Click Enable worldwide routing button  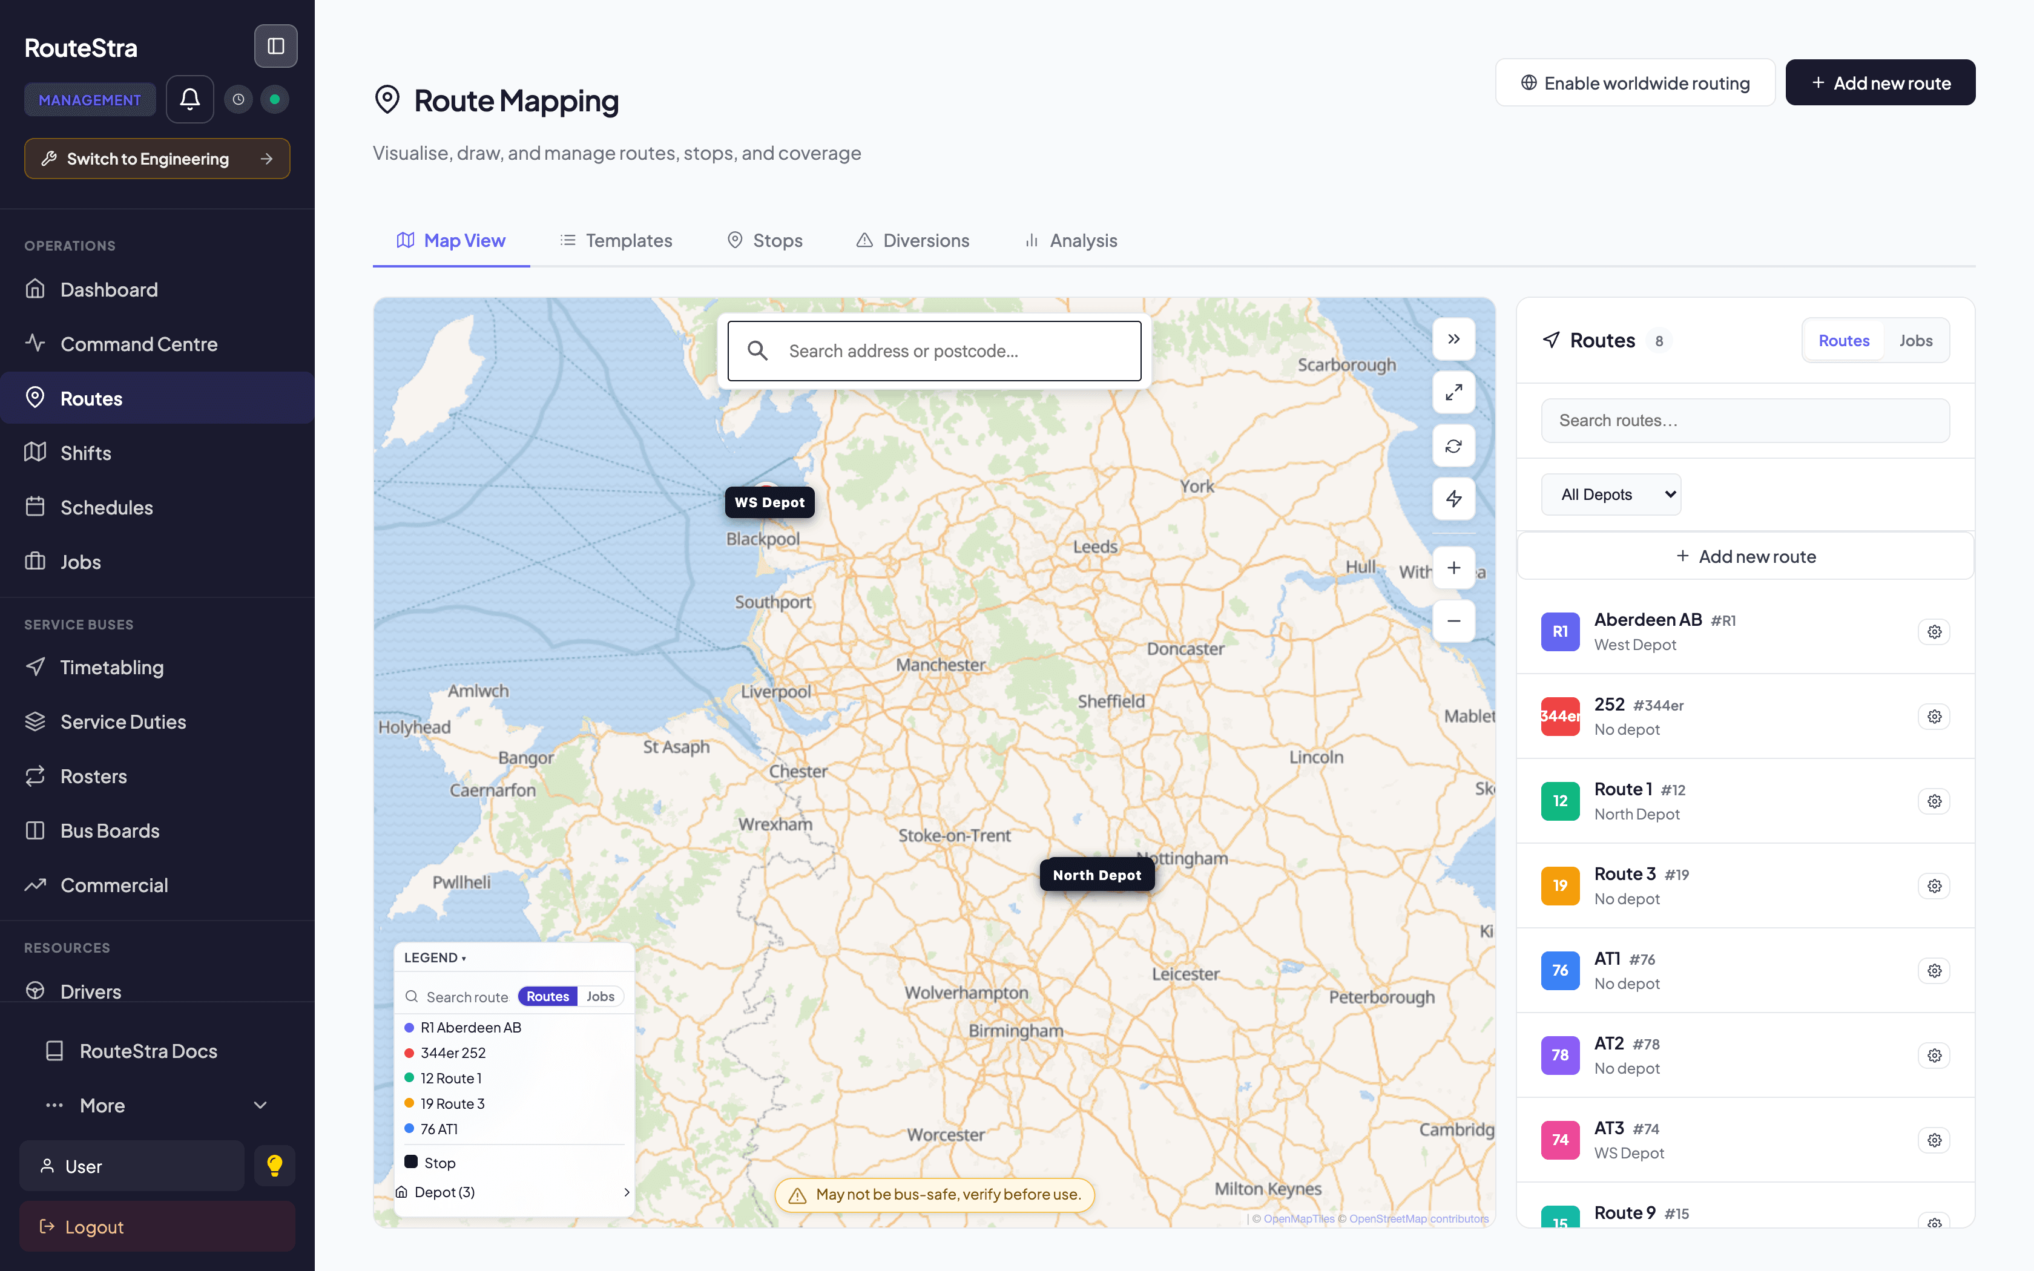point(1634,82)
